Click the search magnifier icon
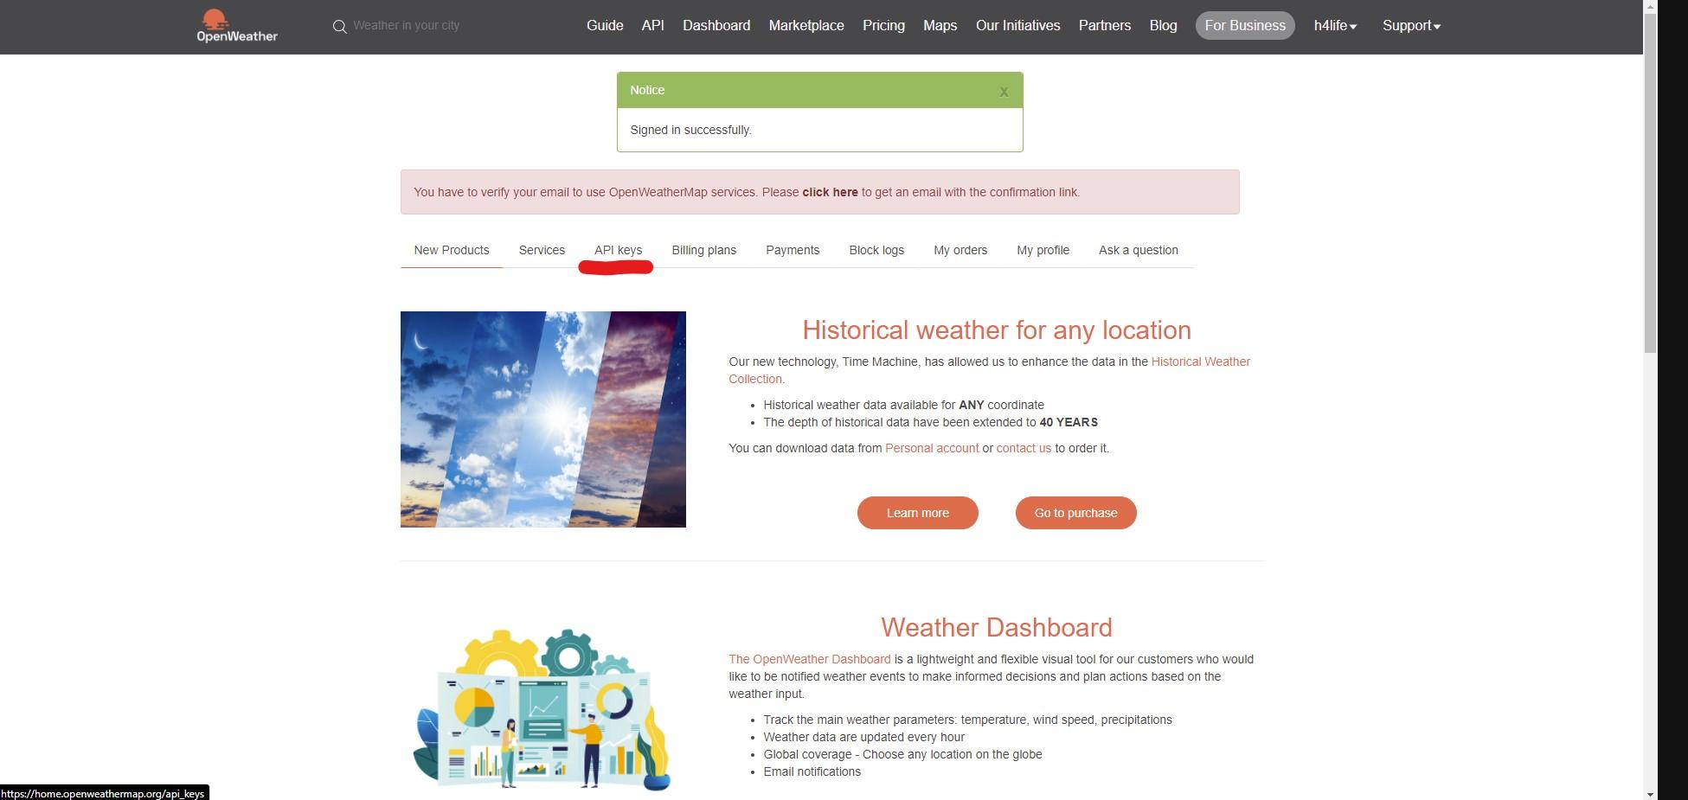Screen dimensions: 1688x800 coord(339,27)
